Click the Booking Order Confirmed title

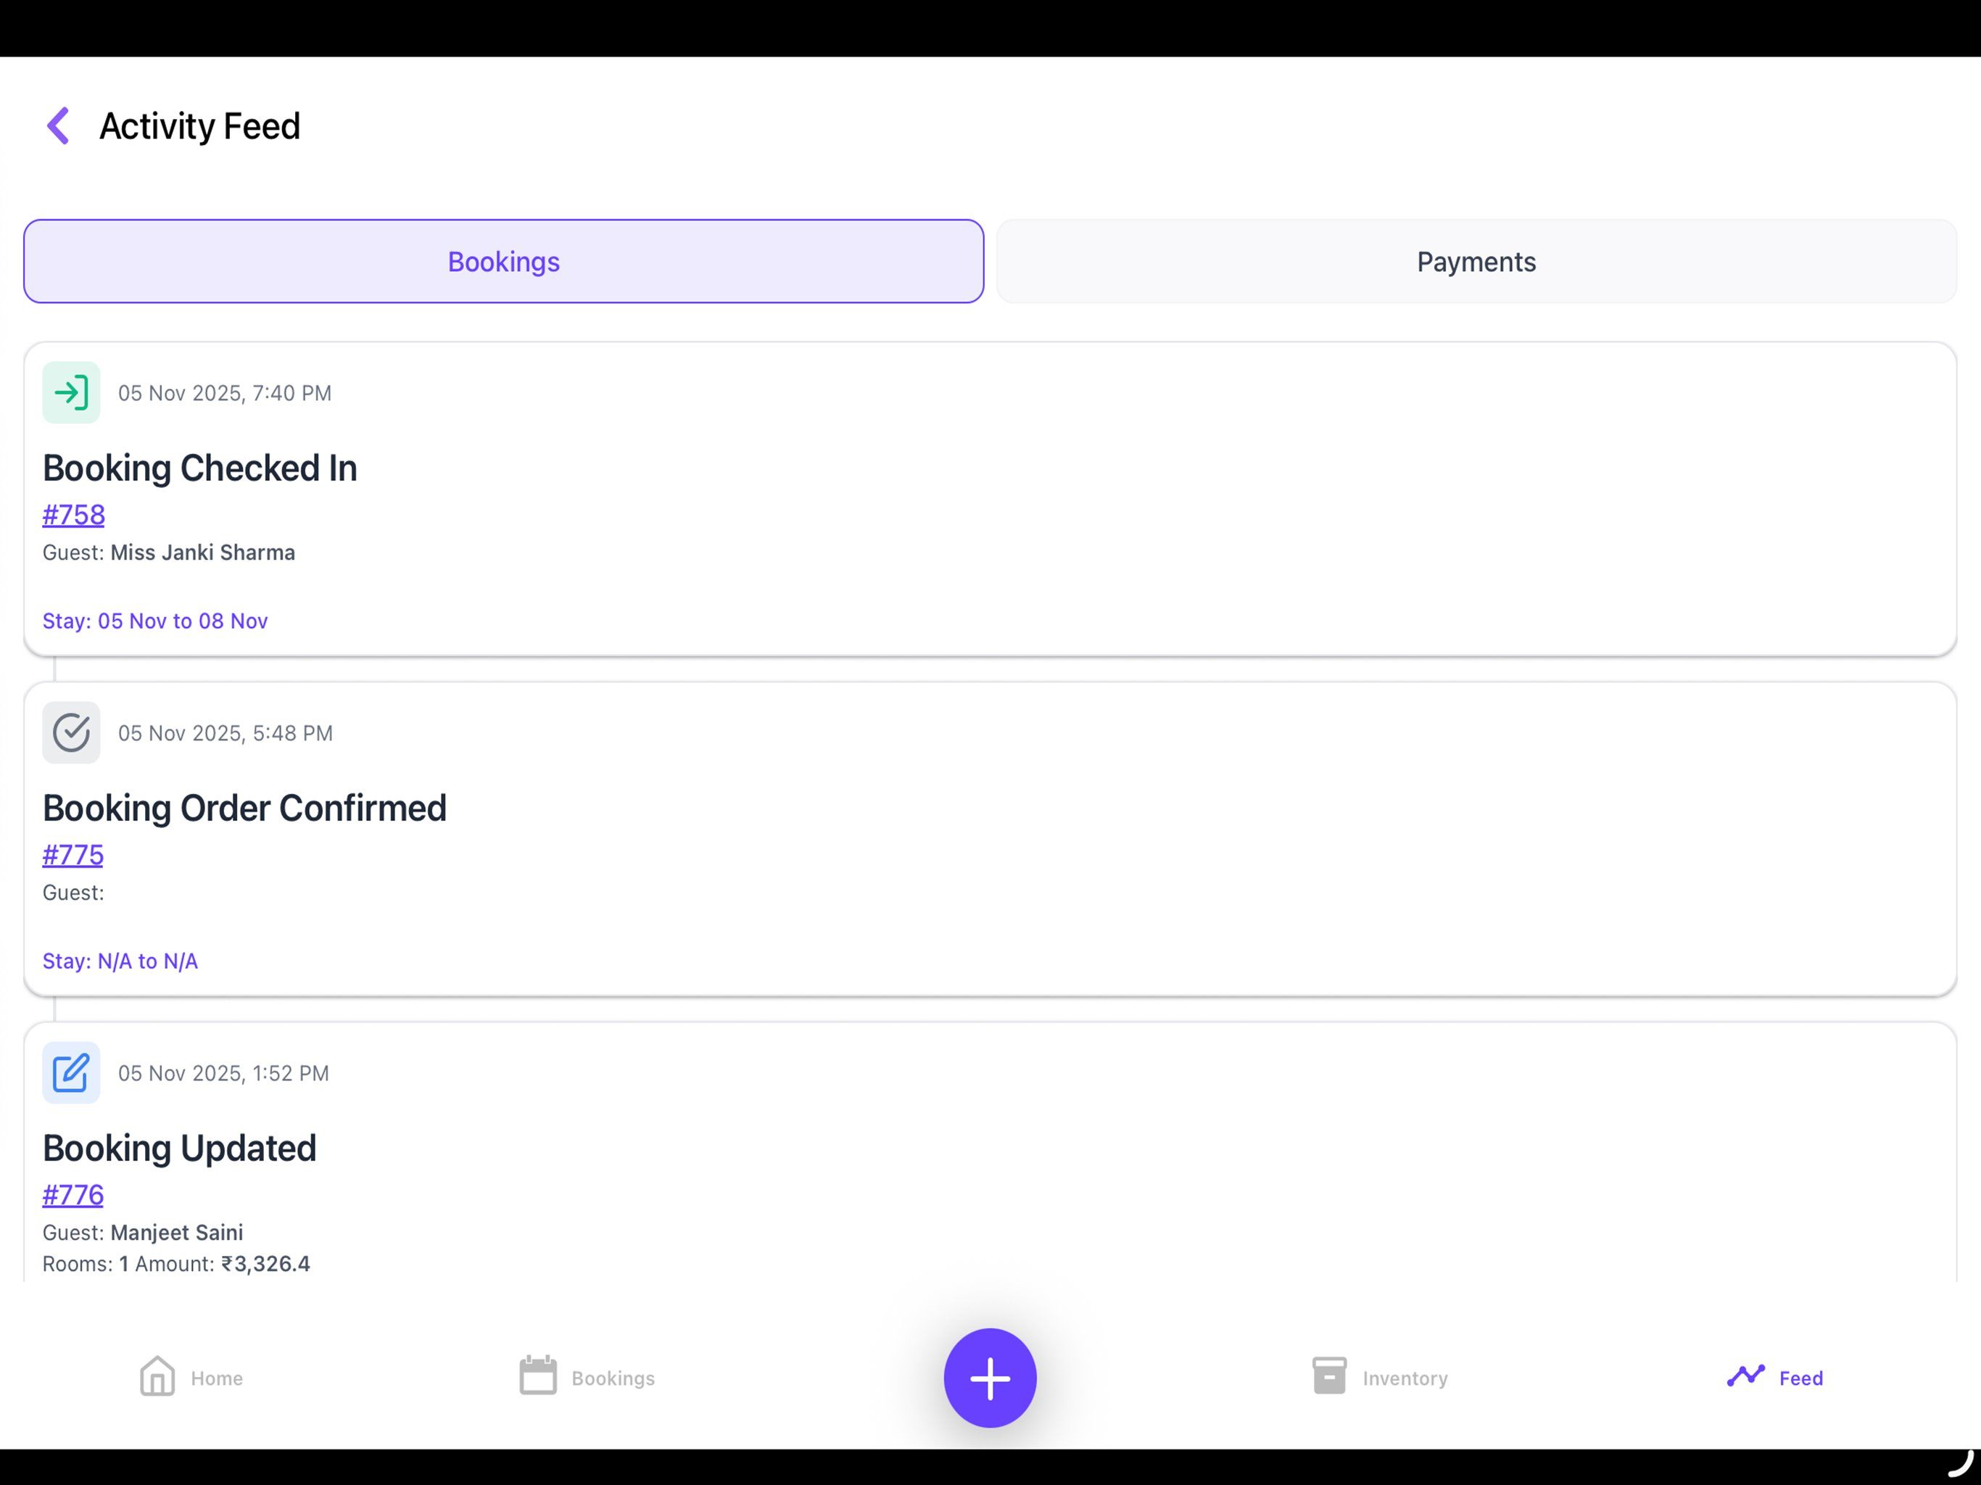(x=244, y=808)
